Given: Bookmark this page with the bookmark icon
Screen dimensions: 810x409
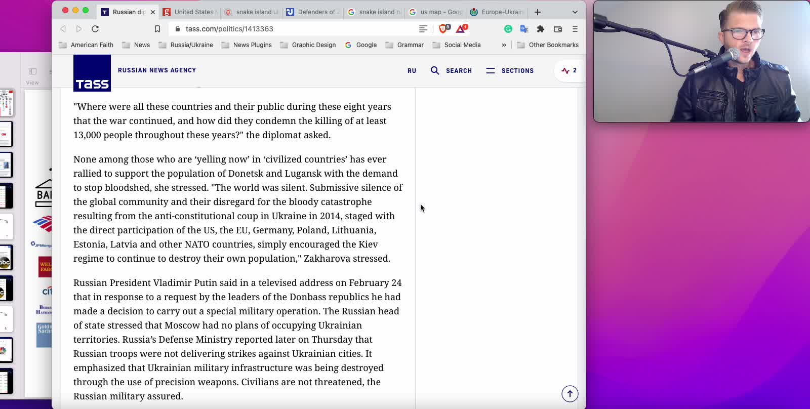Looking at the screenshot, I should pos(157,29).
